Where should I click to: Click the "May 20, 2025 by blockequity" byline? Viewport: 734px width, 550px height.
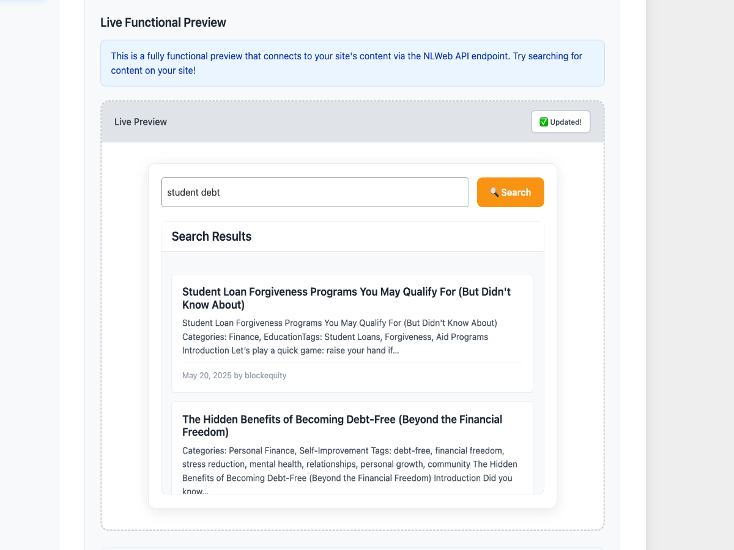pos(234,375)
